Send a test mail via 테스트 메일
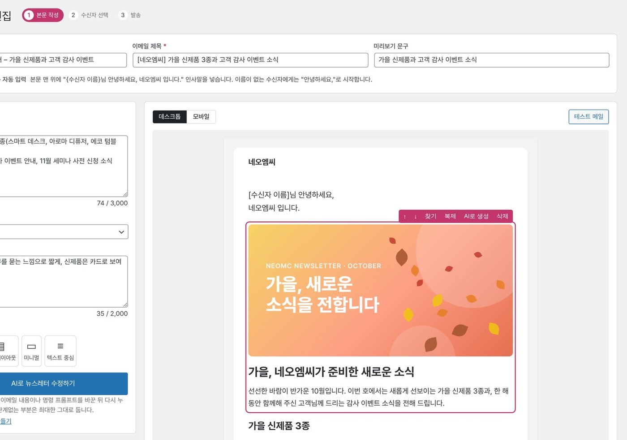The image size is (627, 440). pos(588,117)
